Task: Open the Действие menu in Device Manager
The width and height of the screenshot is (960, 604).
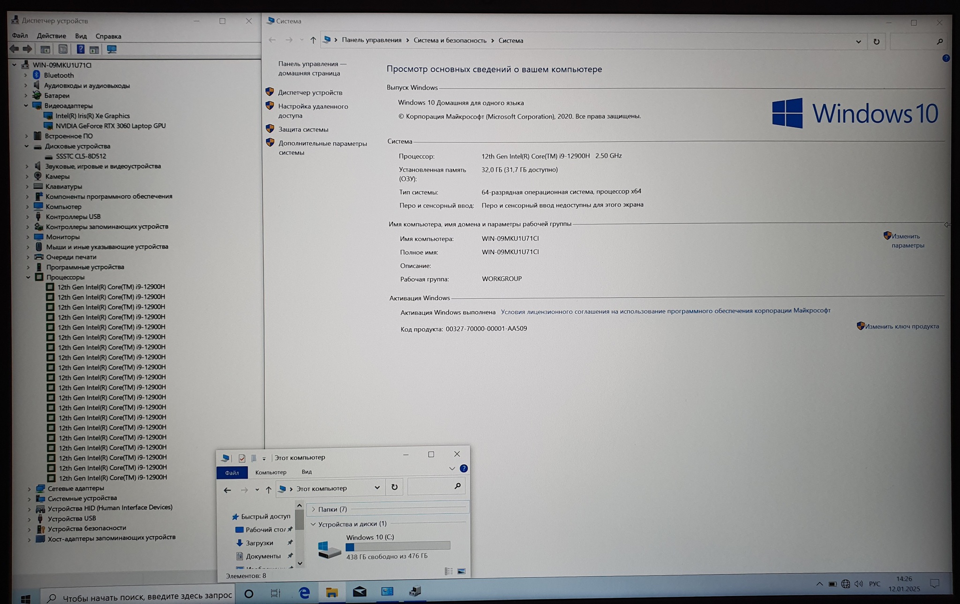Action: [51, 36]
